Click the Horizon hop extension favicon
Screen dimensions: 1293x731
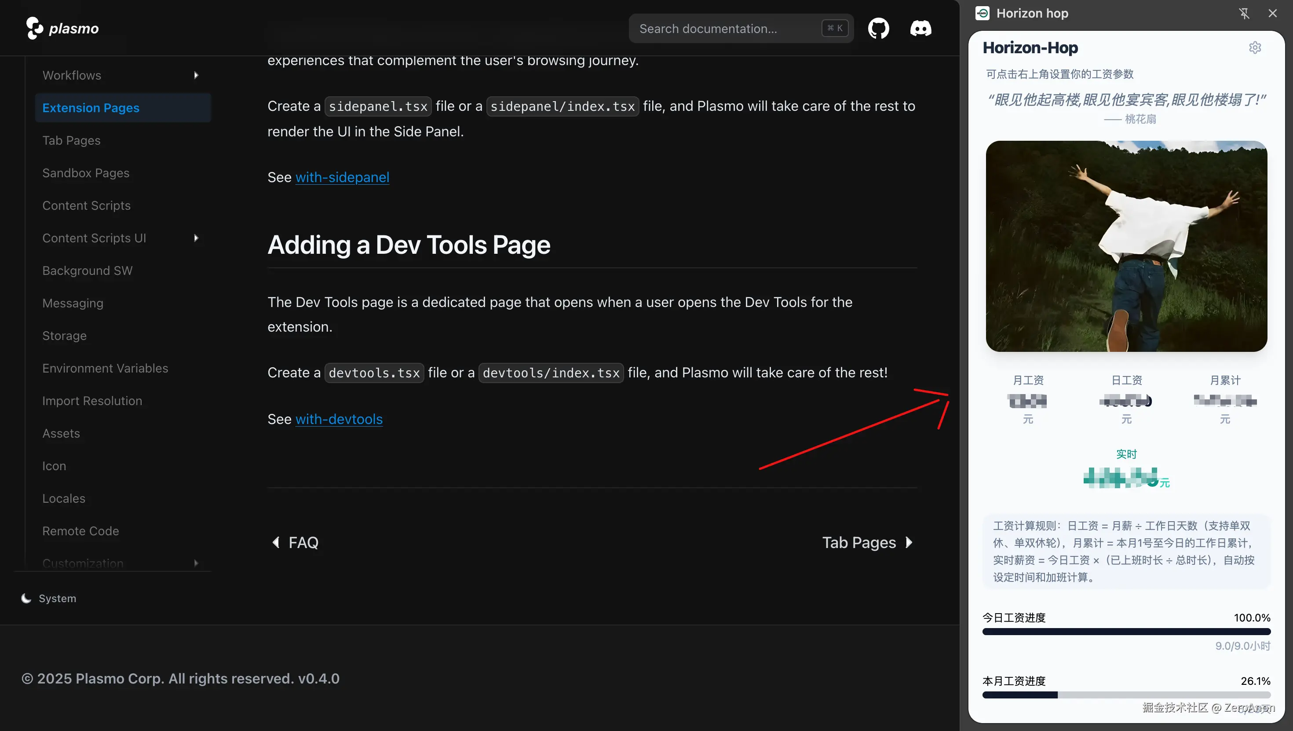pos(983,14)
